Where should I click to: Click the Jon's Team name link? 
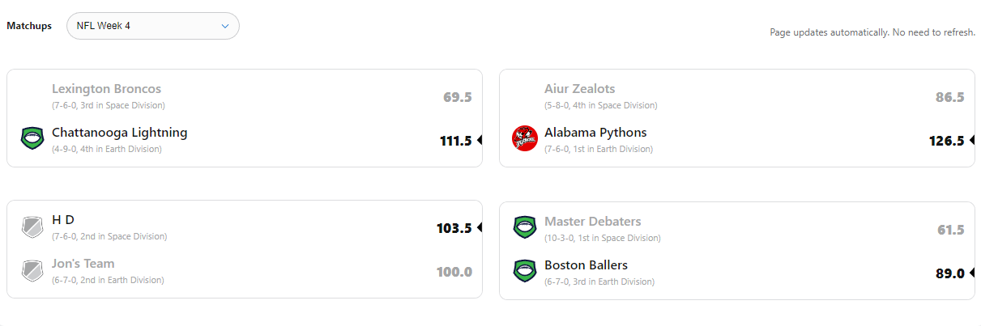pos(83,264)
